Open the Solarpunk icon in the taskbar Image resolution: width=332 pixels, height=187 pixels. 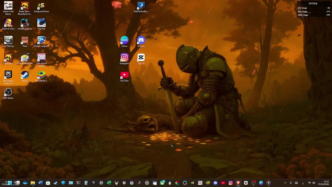(x=192, y=183)
